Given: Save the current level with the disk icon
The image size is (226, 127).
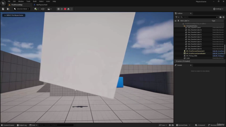Looking at the screenshot, I should tap(3, 9).
